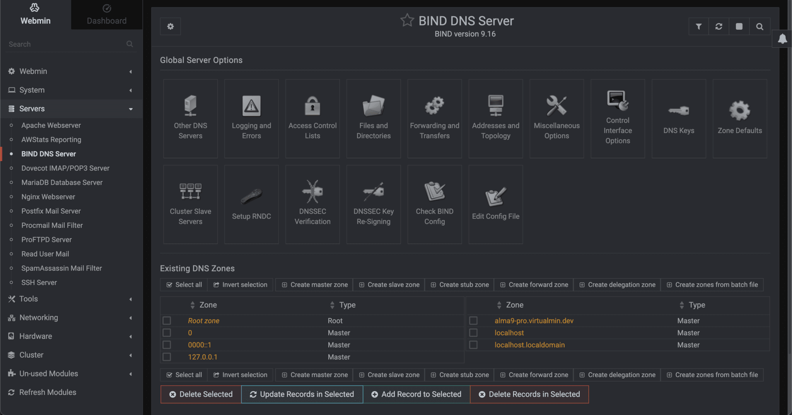
Task: Check the Root zone checkbox
Action: (x=167, y=321)
